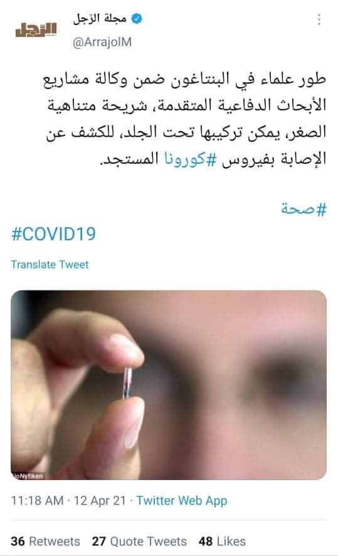The width and height of the screenshot is (338, 556).
Task: Open the Arrajol magazine profile avatar
Action: (x=36, y=29)
